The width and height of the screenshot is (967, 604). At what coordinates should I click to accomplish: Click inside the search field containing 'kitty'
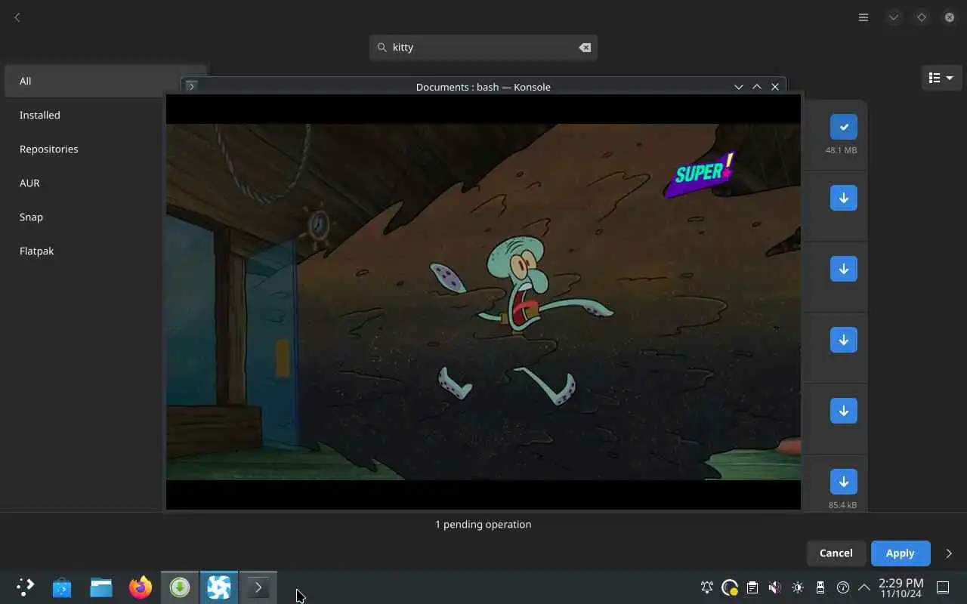483,47
